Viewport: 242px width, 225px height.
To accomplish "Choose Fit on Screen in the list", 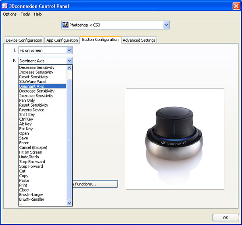I will 42,152.
